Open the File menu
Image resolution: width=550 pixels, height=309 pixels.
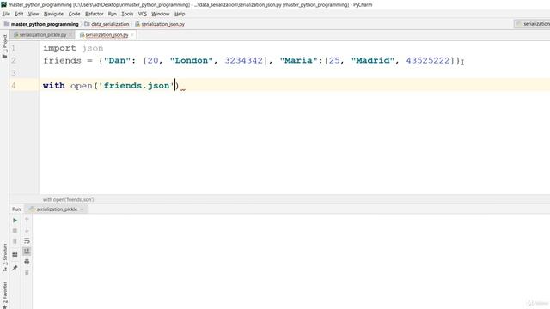[x=6, y=14]
